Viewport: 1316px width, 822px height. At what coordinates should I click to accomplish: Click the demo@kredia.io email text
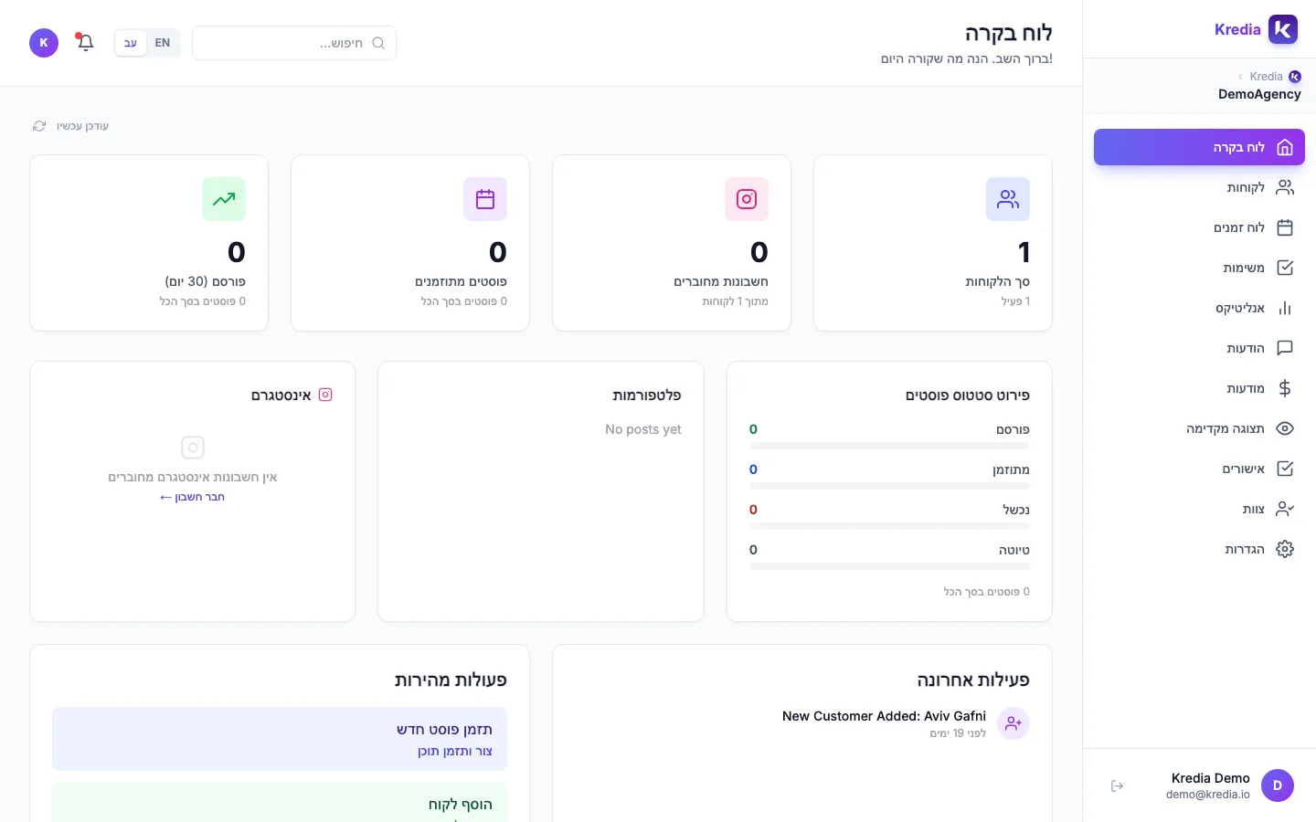1208,795
